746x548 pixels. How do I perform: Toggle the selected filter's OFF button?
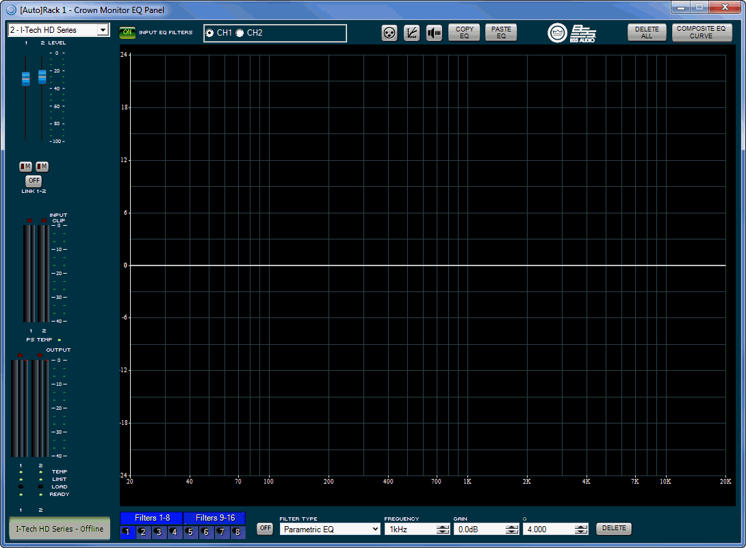pyautogui.click(x=266, y=528)
